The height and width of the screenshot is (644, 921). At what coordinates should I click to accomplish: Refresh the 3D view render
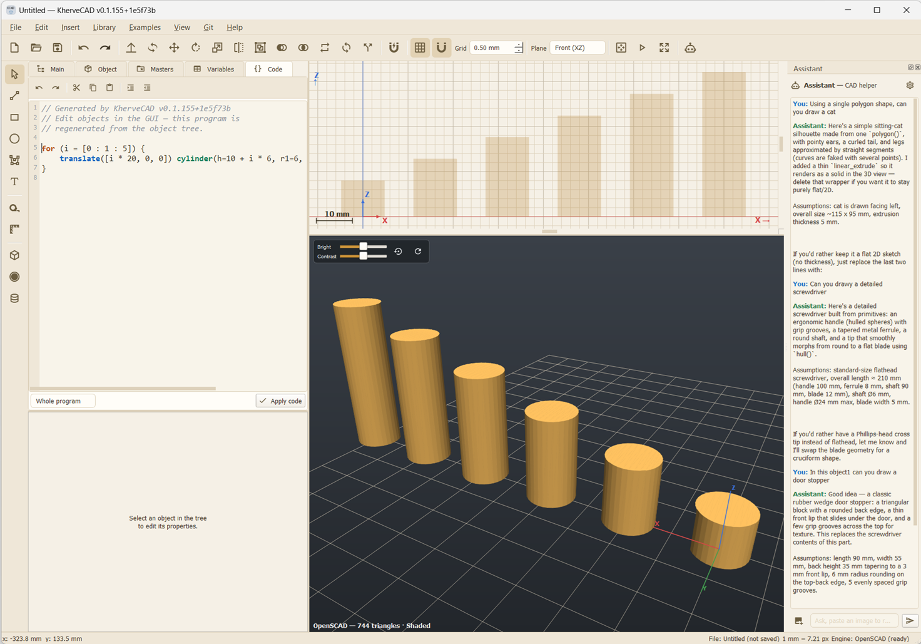(418, 252)
